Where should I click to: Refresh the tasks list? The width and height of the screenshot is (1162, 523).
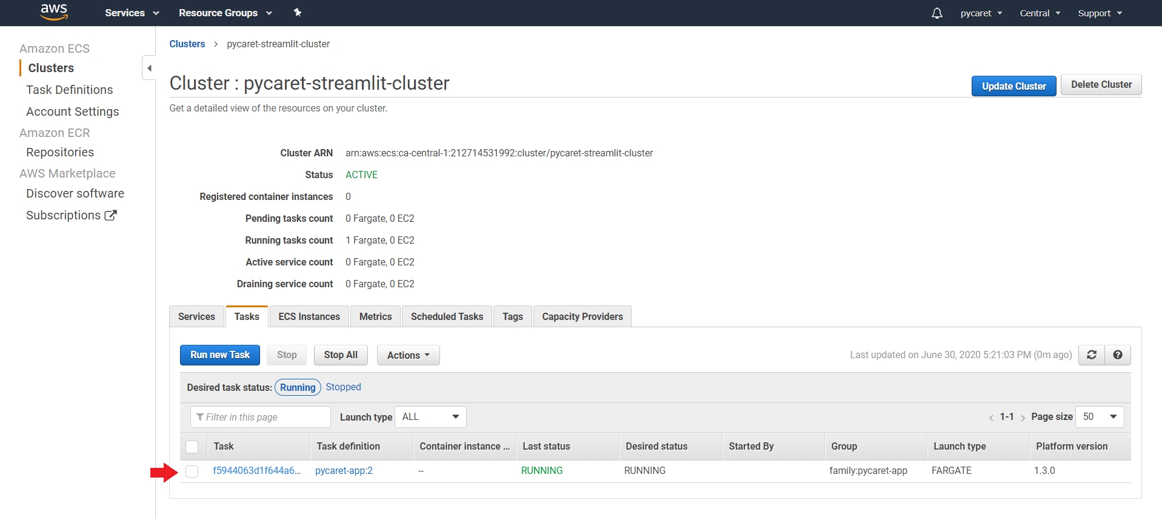pyautogui.click(x=1091, y=355)
